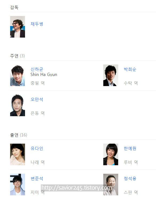
Task: Open 변준석 actor name link
Action: tap(37, 179)
